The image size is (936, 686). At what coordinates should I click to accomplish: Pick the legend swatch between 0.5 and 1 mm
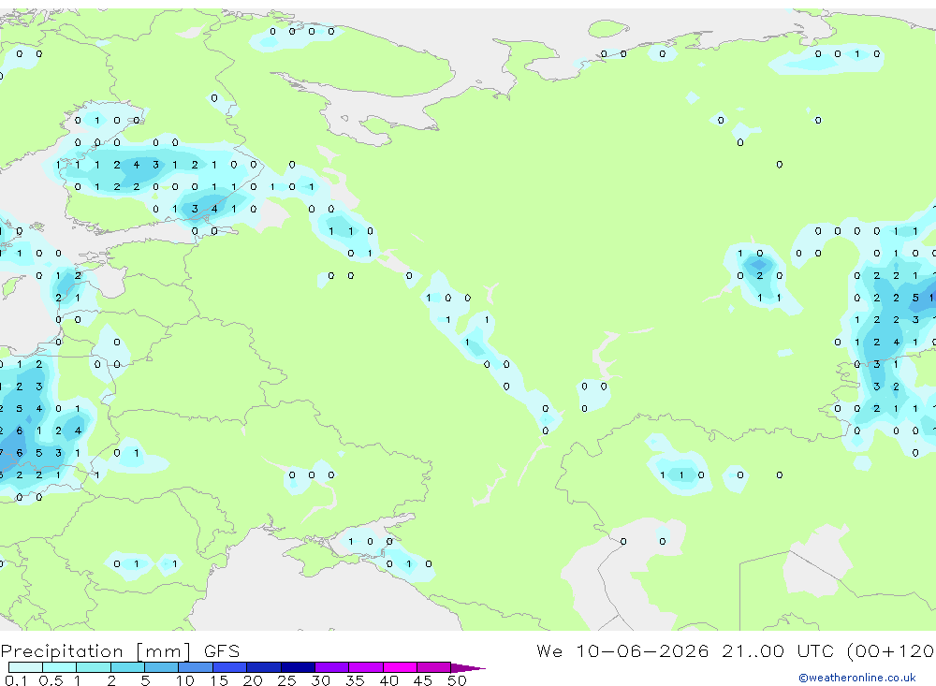60,667
